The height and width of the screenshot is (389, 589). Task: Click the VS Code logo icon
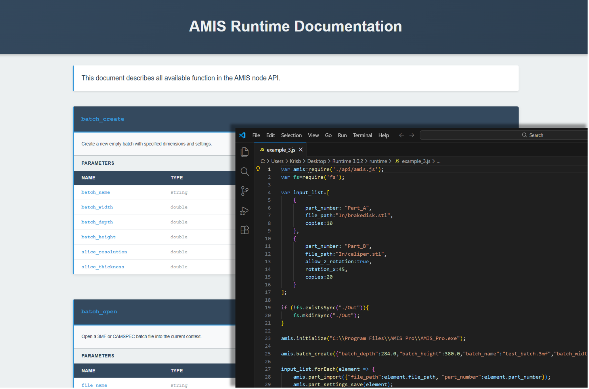242,135
